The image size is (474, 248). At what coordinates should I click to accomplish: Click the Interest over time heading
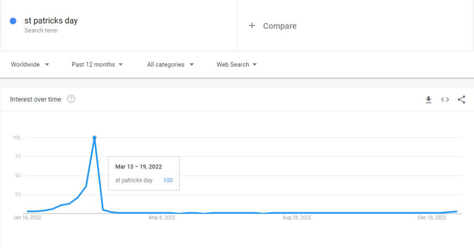[x=35, y=99]
